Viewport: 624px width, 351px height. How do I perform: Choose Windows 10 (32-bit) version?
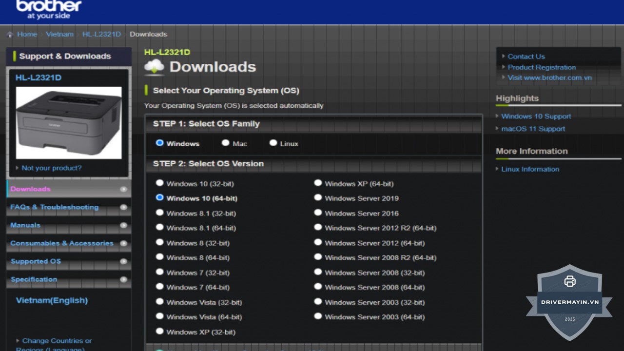tap(160, 183)
